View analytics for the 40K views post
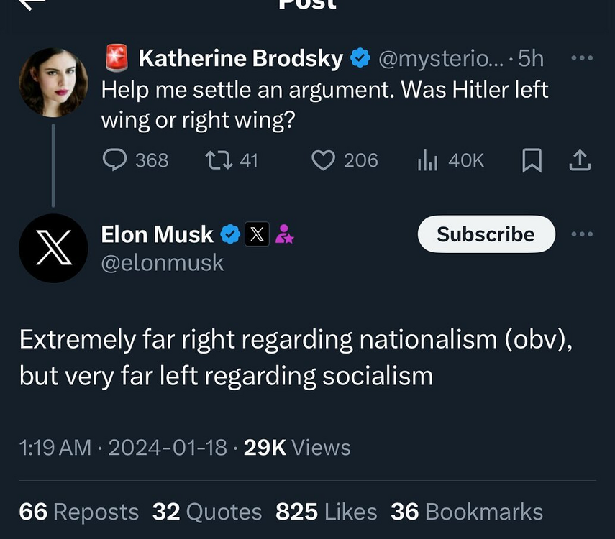Screen dimensions: 615x539 click(x=427, y=160)
